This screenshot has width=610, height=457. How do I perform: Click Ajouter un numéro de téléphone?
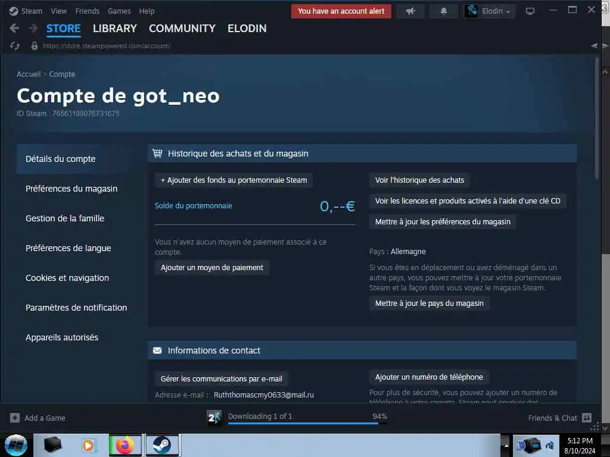pyautogui.click(x=429, y=377)
